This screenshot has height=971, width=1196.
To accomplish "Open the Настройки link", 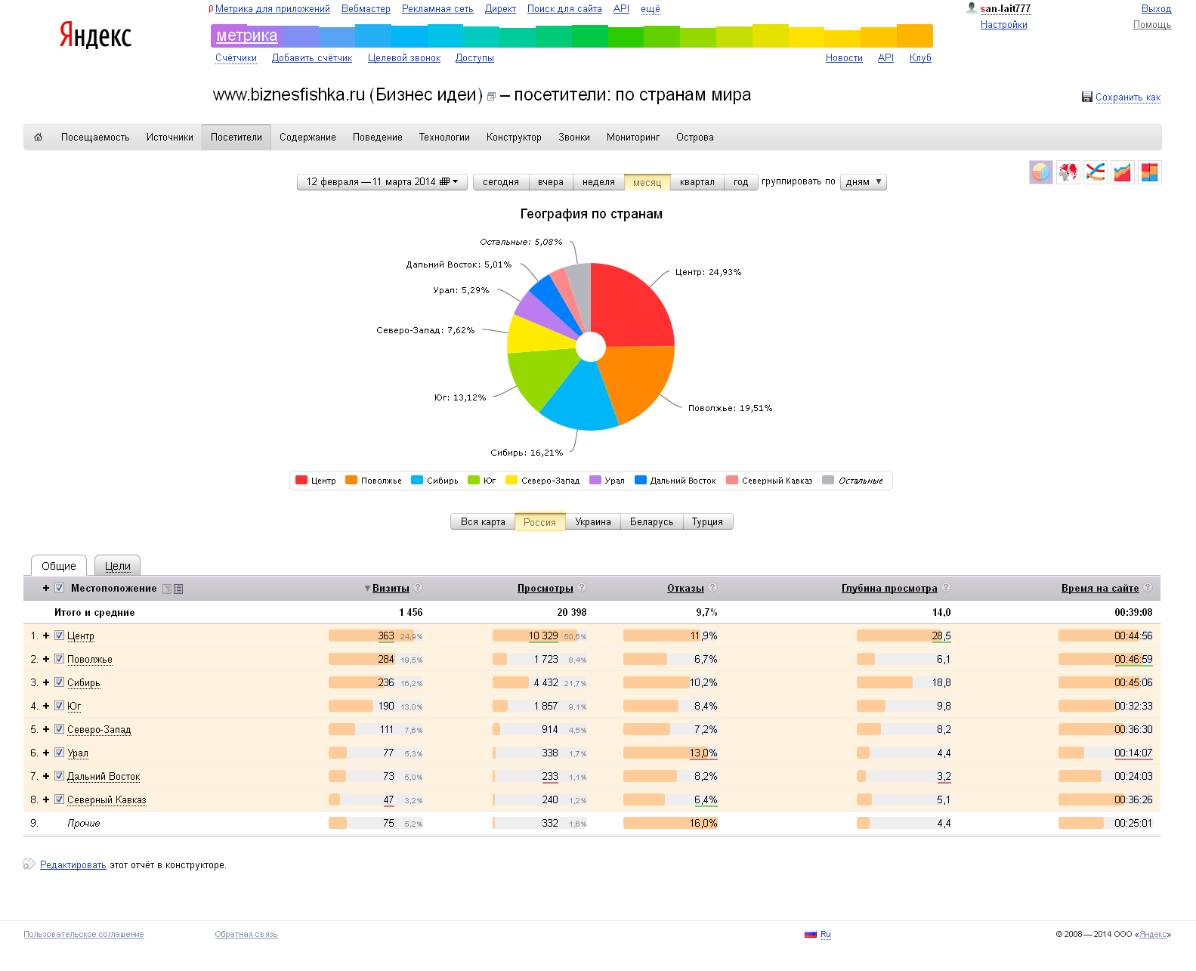I will click(1003, 24).
